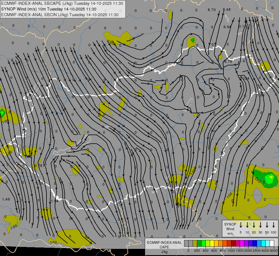This screenshot has height=256, width=279.
Task: Select the 20 m/s wind legend arrow
Action: coord(254,225)
